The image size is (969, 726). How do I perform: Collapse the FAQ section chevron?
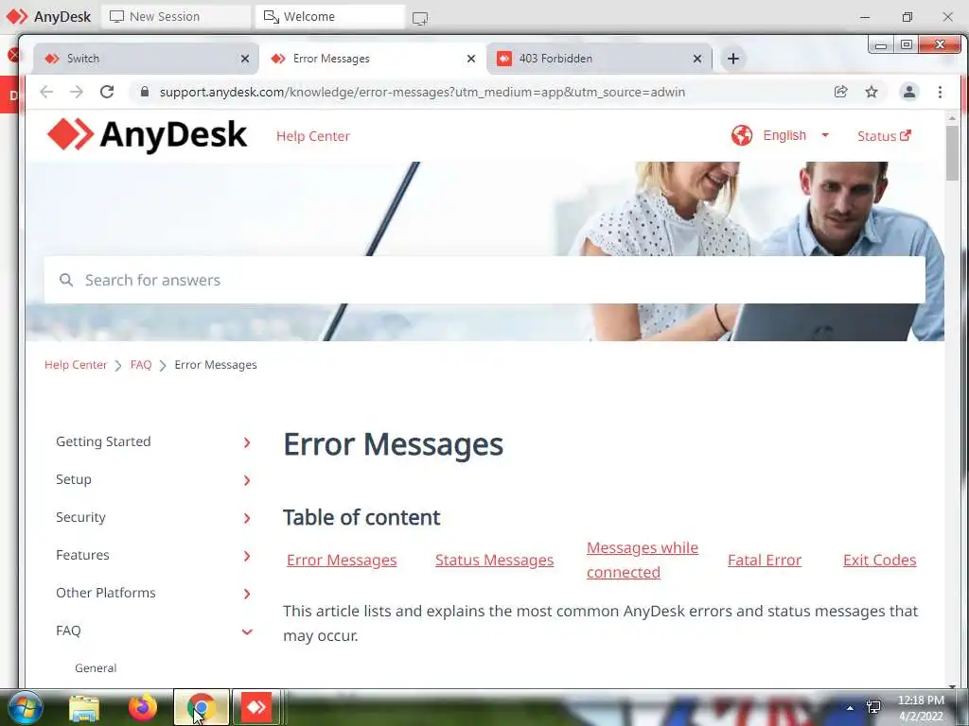click(247, 631)
